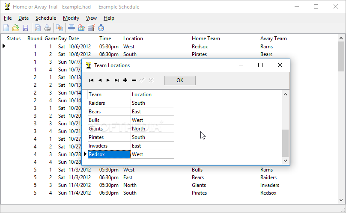Viewport: 346px width, 213px height.
Task: Click 06:30pm time in 10/6/2012 row
Action: [109, 54]
